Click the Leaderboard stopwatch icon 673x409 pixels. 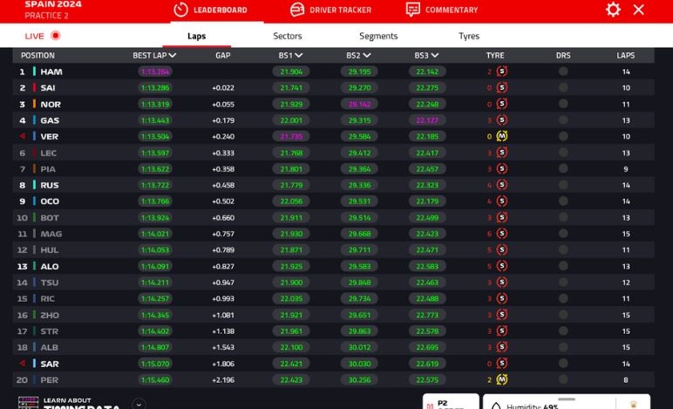tap(181, 10)
